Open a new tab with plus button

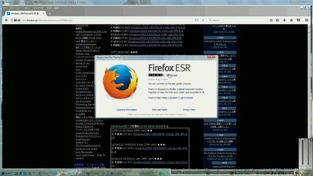49,14
